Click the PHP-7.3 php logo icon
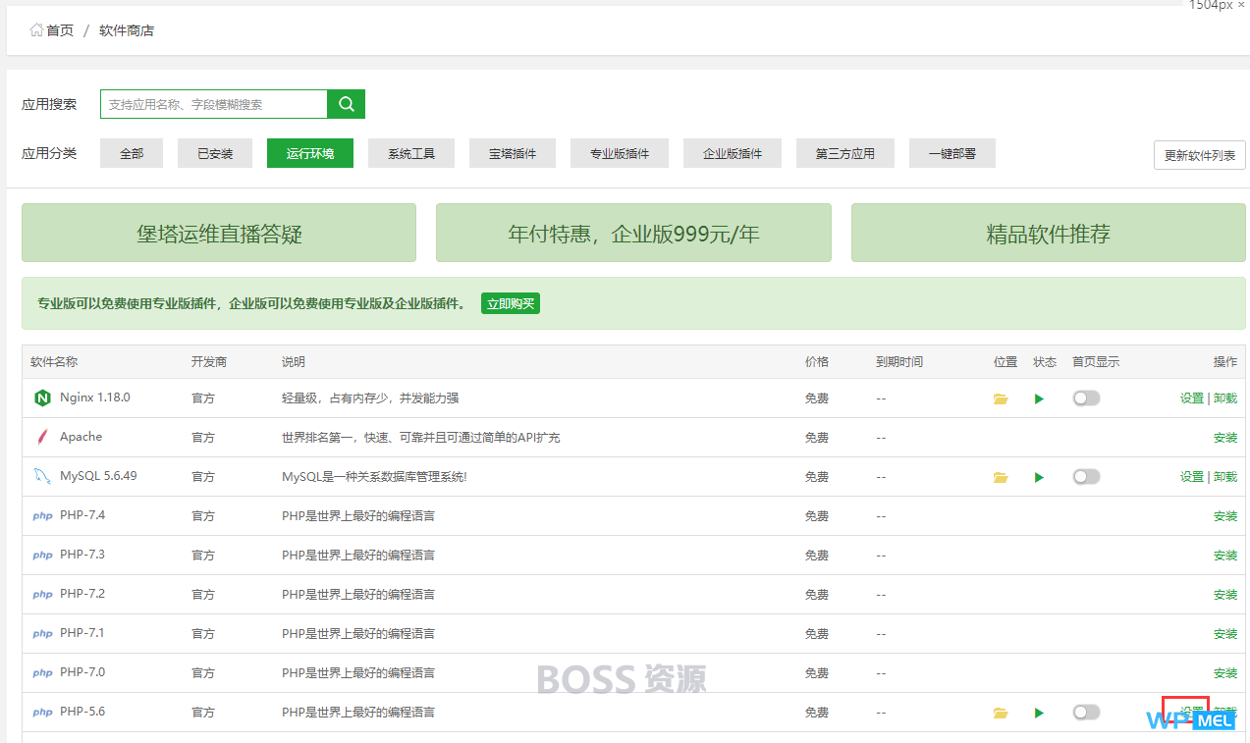 pyautogui.click(x=42, y=556)
